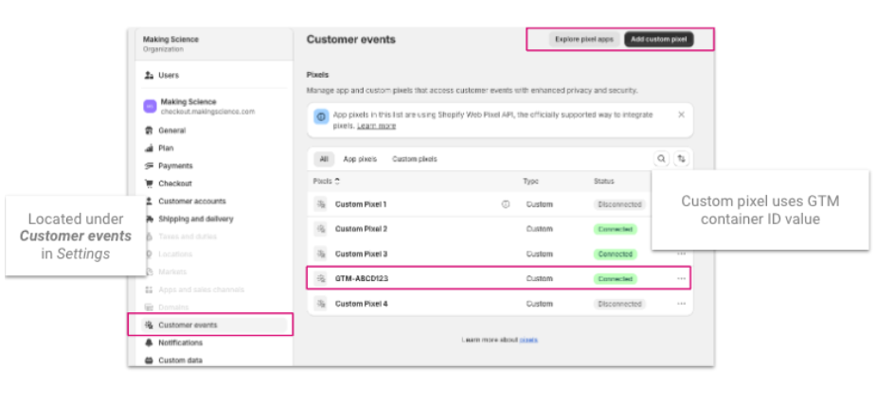Viewport: 876px width, 404px height.
Task: Switch to the App pixels tab
Action: click(360, 159)
